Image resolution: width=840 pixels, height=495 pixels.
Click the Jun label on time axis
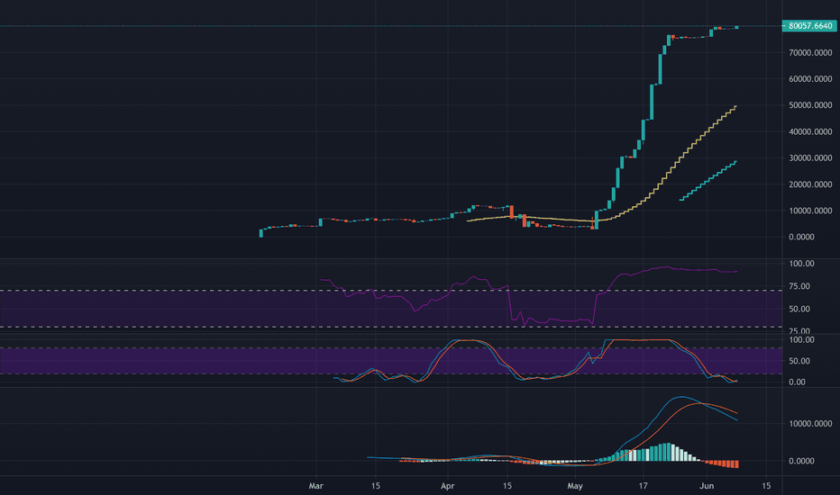click(707, 486)
